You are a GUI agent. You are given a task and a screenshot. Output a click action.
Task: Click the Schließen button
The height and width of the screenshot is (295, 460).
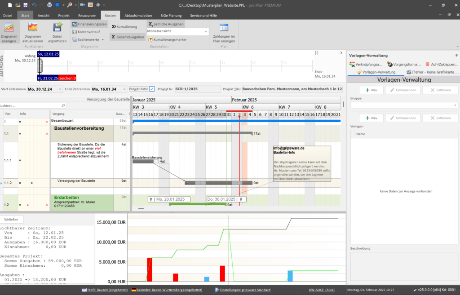tap(11, 220)
